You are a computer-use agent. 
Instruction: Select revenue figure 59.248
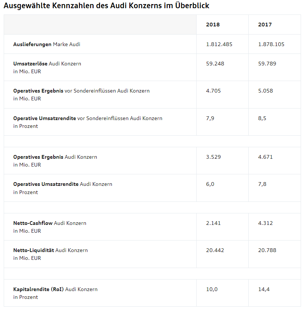pos(215,64)
